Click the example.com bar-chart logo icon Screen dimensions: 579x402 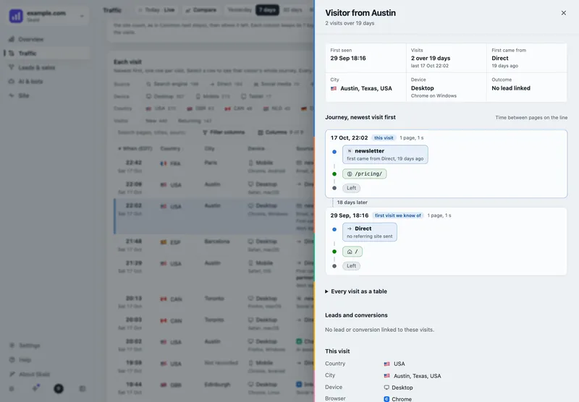point(16,16)
